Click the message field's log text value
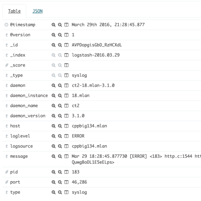This screenshot has height=201, width=201. pos(134,156)
